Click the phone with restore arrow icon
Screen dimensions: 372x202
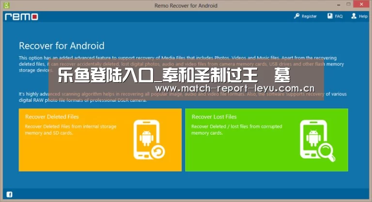click(149, 140)
